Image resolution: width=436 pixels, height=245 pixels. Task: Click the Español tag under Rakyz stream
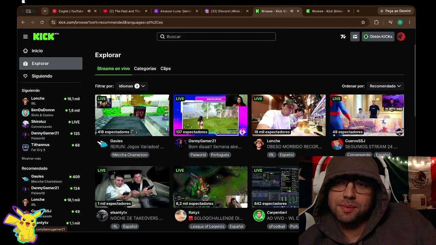click(x=236, y=227)
